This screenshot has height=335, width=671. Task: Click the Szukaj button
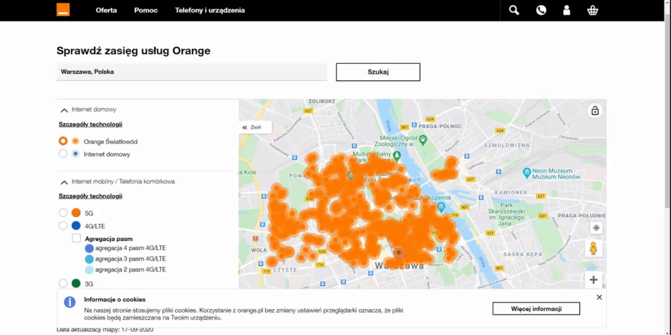(x=378, y=72)
